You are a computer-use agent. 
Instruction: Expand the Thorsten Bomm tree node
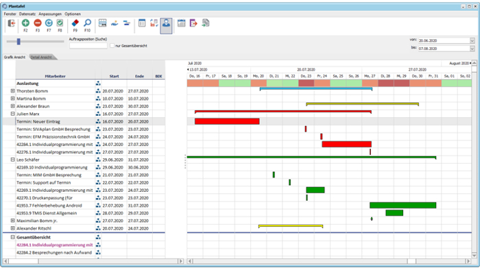12,91
